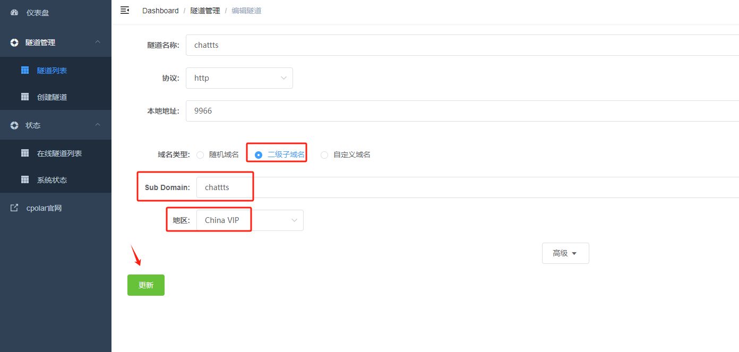Screen dimensions: 739x352
Task: Select the grid icon beside 隧道列表
Action: [x=24, y=70]
